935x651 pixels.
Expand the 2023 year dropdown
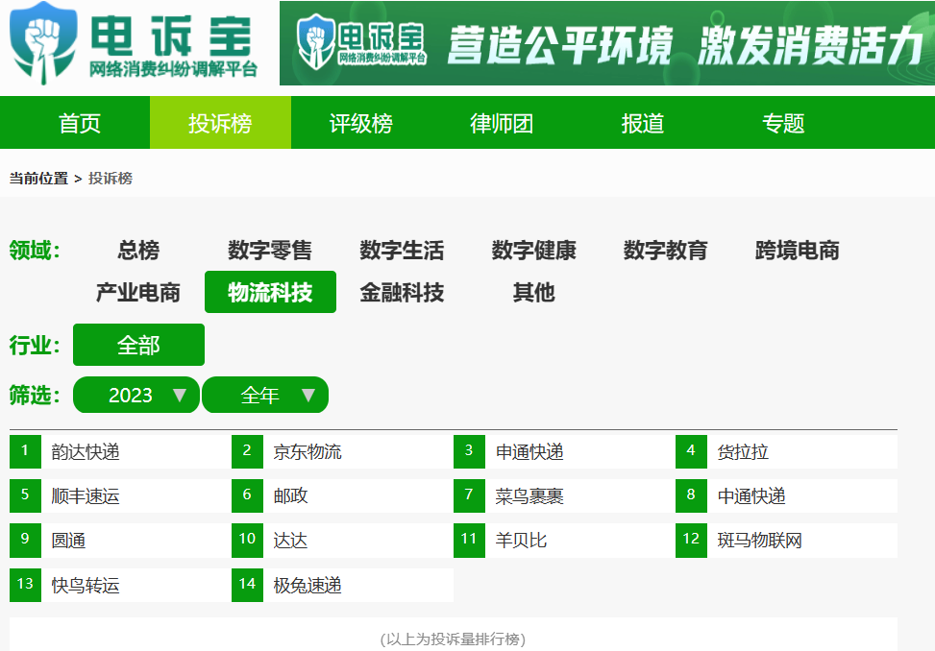click(136, 395)
